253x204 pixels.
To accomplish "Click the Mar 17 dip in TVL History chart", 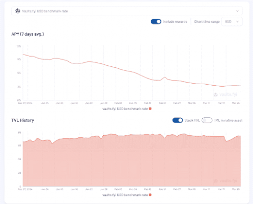I will pos(227,141).
